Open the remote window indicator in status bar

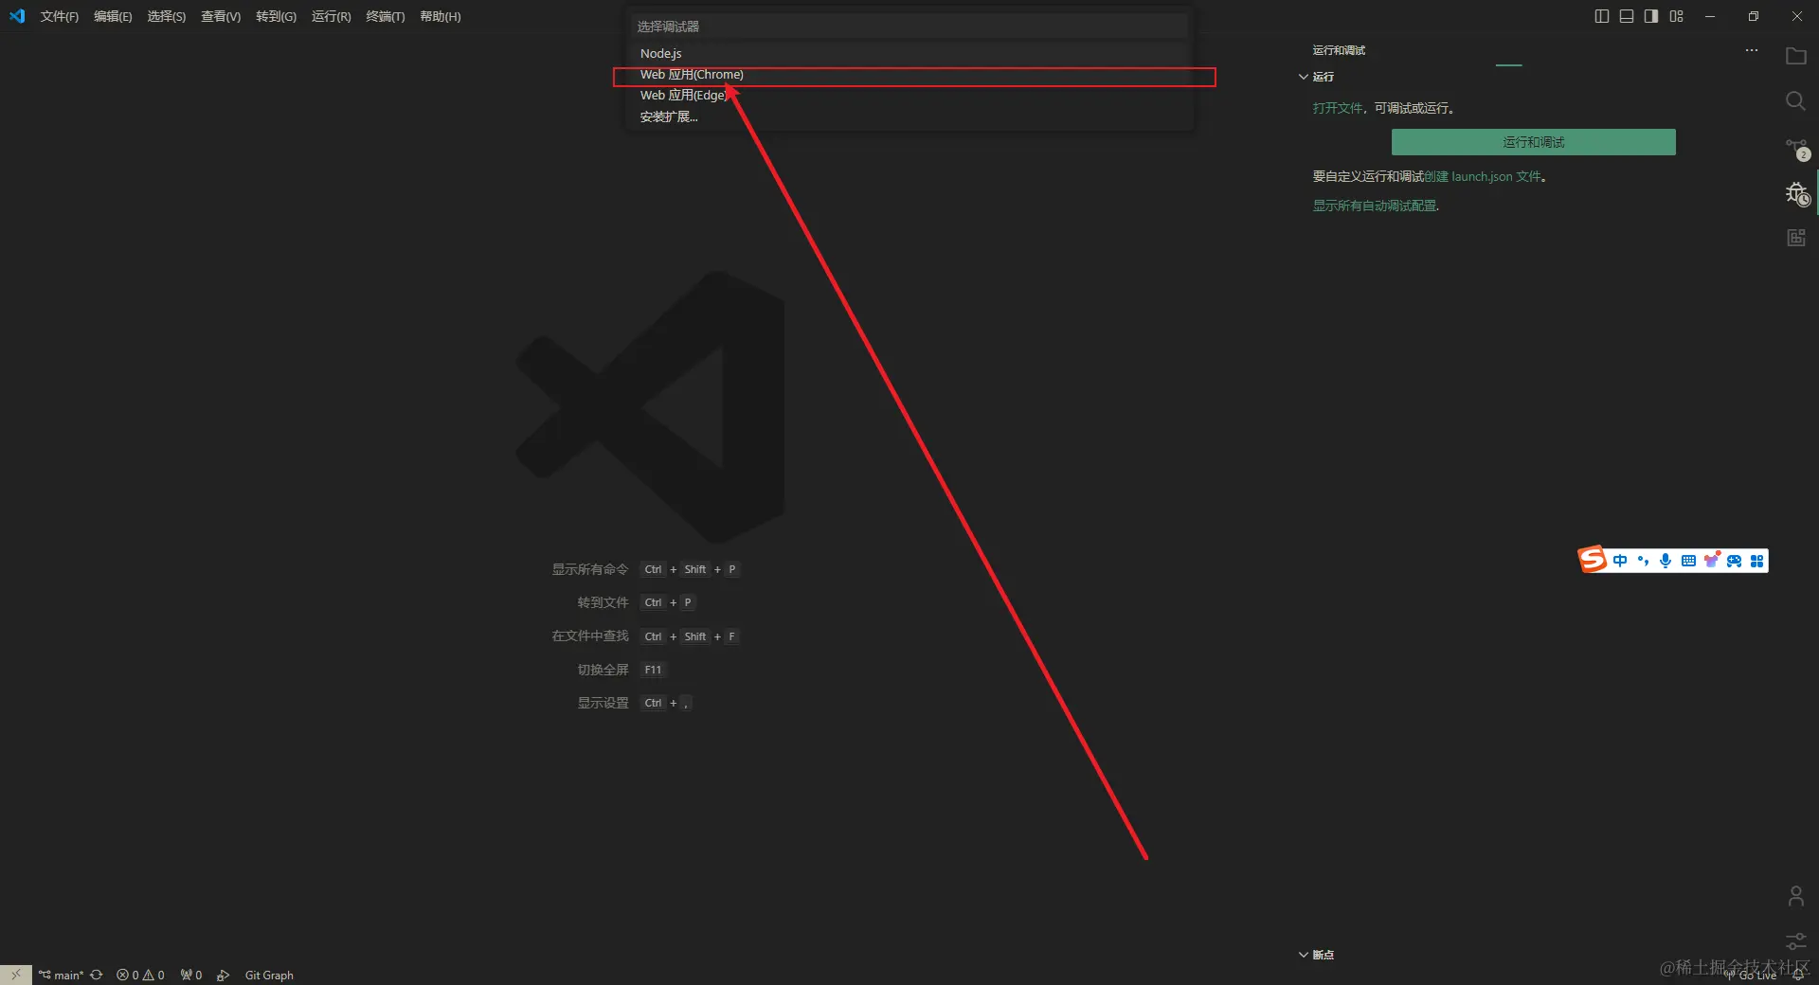(16, 975)
